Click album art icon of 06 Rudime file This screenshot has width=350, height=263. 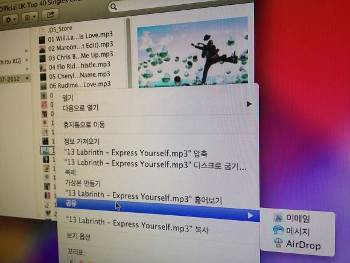pos(43,86)
